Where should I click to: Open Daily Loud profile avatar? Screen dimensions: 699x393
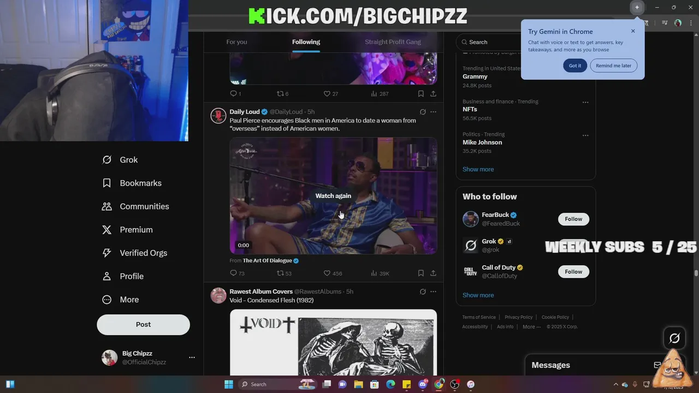pos(218,116)
